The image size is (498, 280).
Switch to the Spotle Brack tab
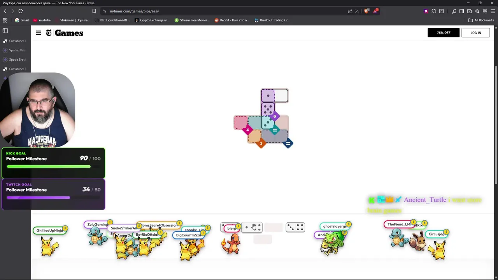coord(14,59)
